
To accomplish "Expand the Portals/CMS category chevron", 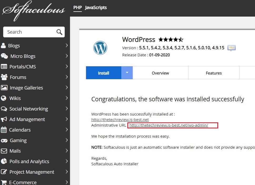I will (x=67, y=67).
